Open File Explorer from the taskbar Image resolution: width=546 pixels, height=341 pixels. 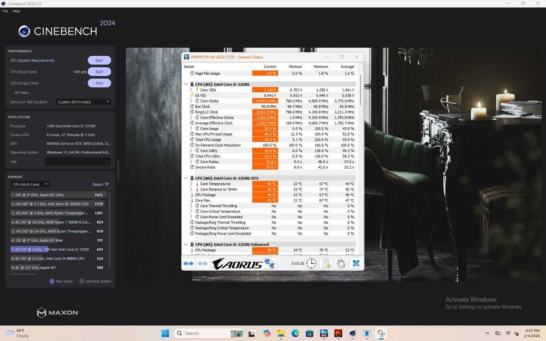coord(281,333)
